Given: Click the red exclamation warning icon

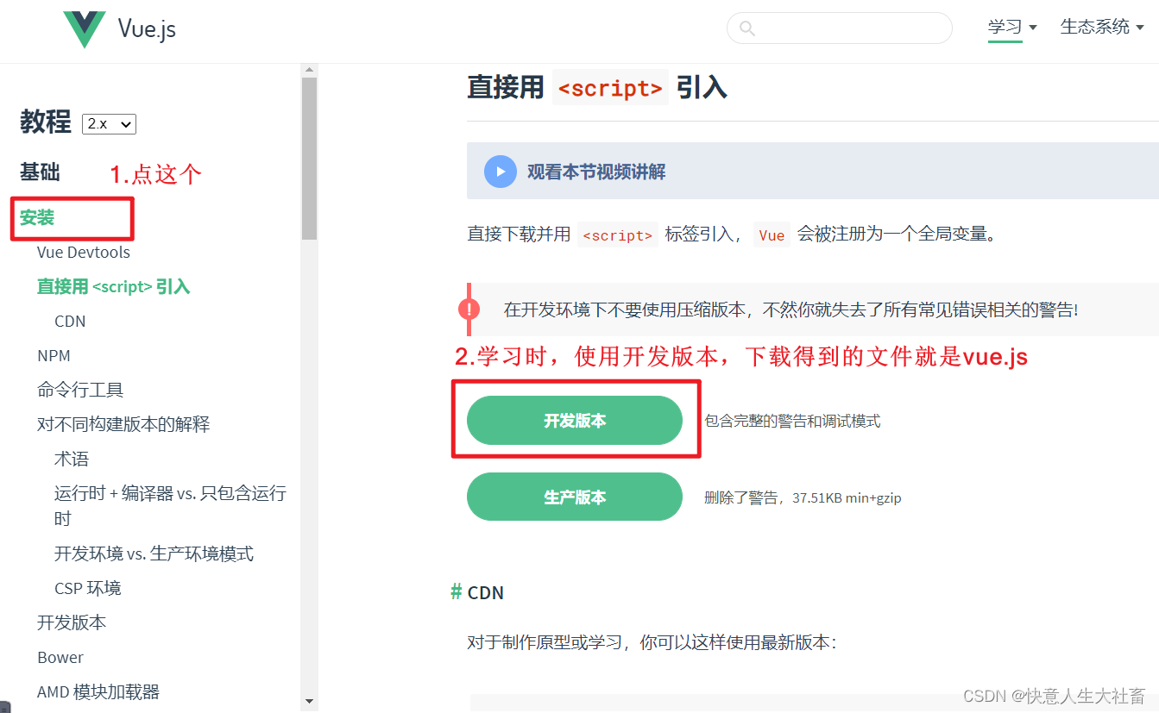Looking at the screenshot, I should 469,309.
